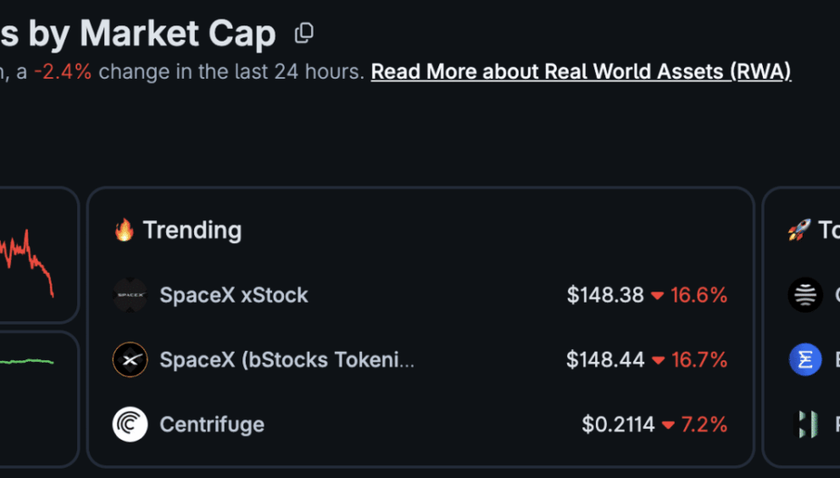Open the red declining sparkline chart card
This screenshot has height=478, width=840.
click(37, 255)
